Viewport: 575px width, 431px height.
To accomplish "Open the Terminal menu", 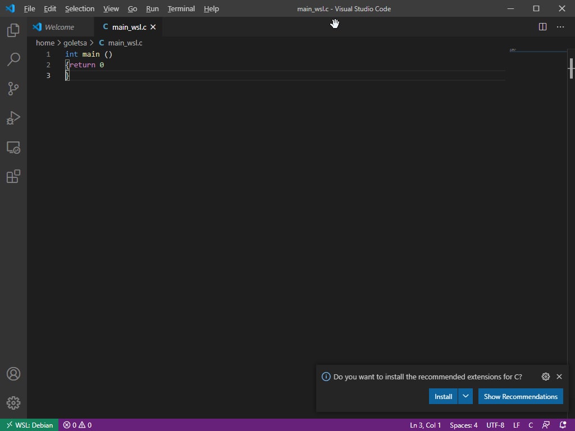I will (x=181, y=9).
